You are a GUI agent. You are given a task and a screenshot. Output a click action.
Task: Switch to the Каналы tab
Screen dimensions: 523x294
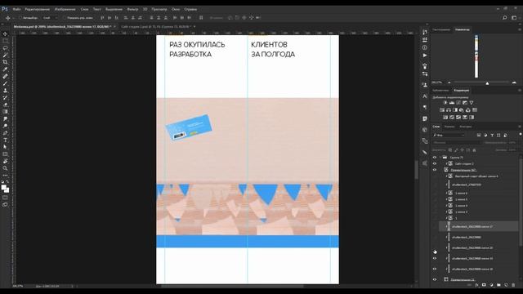pyautogui.click(x=449, y=127)
